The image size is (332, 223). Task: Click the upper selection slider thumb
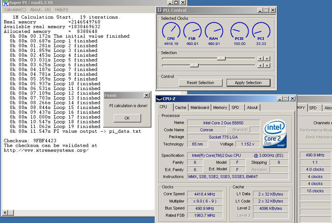coord(221,59)
